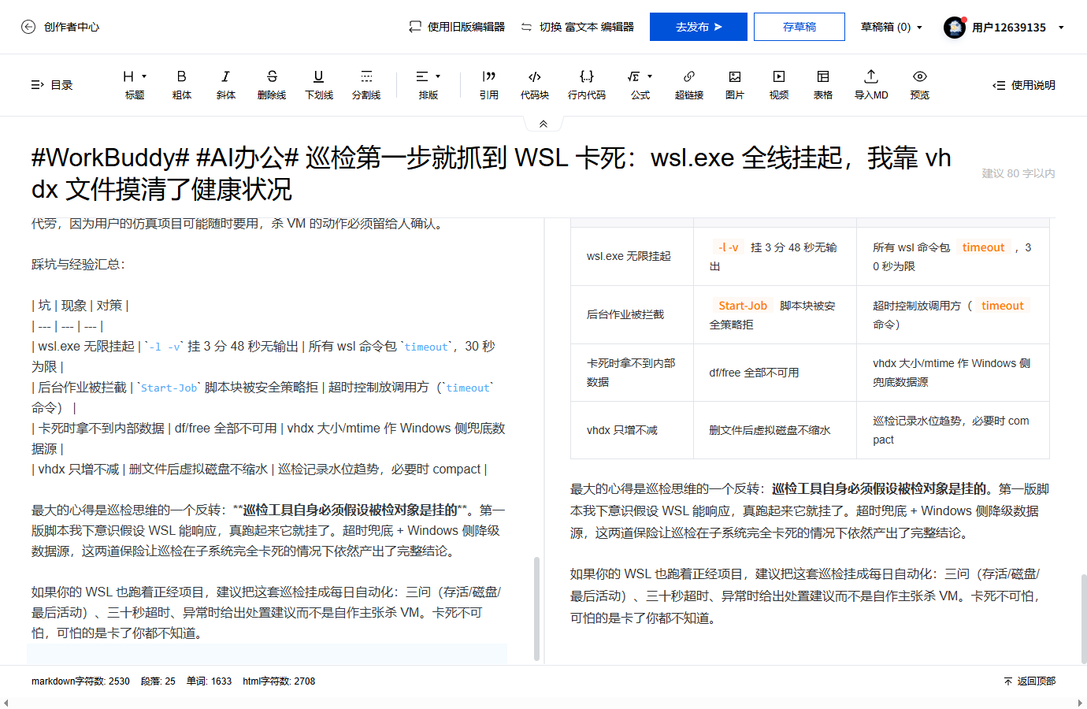The image size is (1087, 709).
Task: Insert 行内代码 inline code
Action: coord(587,85)
